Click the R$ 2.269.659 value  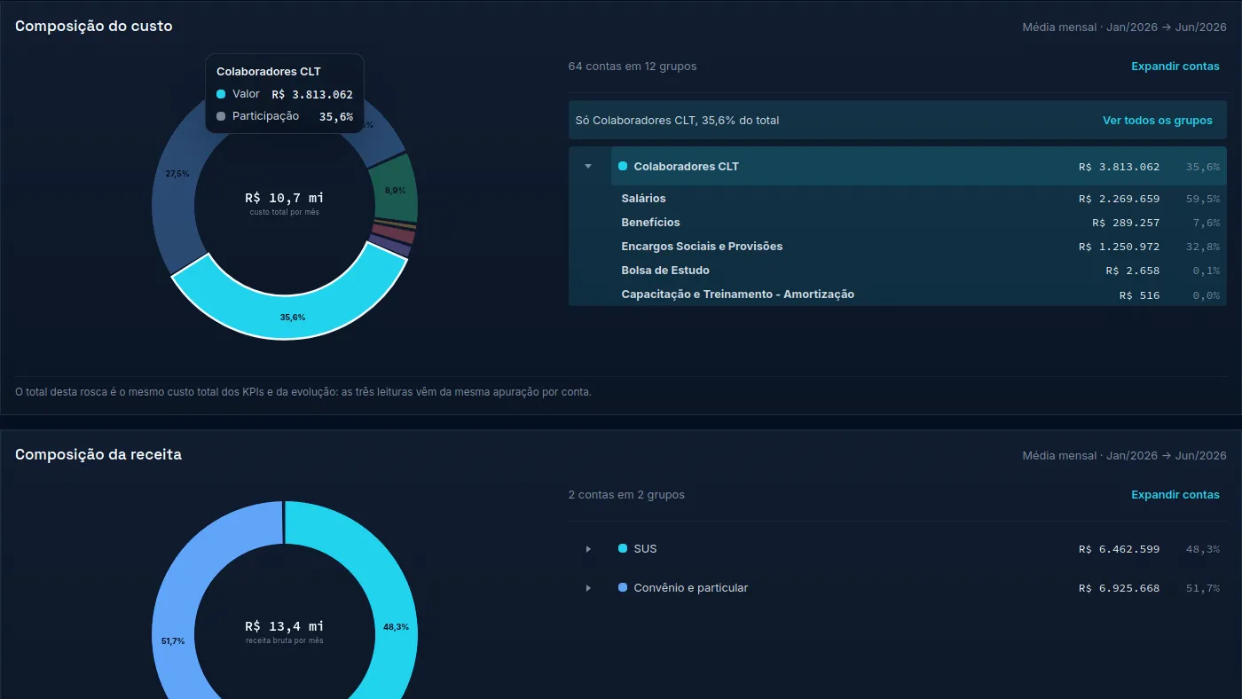pos(1119,199)
